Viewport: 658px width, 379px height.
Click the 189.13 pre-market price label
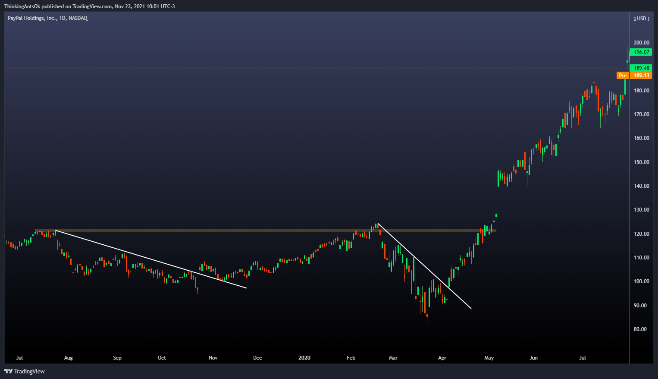[641, 76]
